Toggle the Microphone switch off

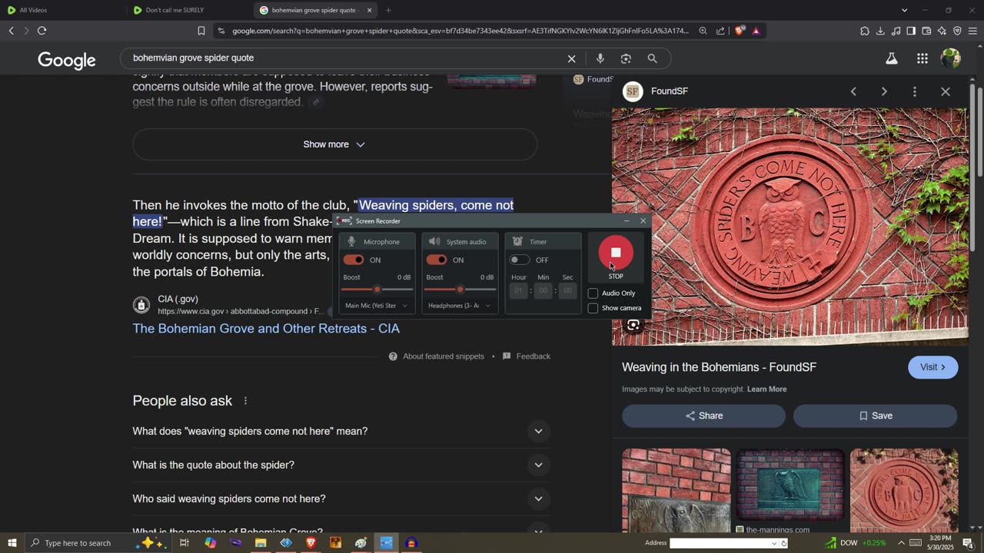coord(354,260)
